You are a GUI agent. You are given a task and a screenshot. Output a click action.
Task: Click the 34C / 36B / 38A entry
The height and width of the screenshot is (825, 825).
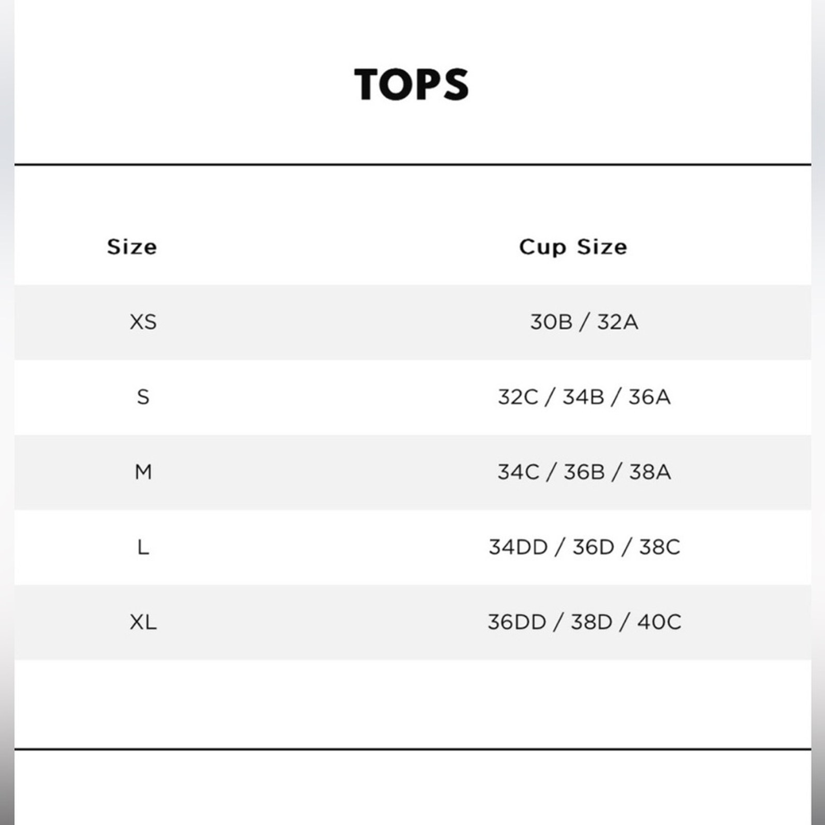(x=584, y=472)
